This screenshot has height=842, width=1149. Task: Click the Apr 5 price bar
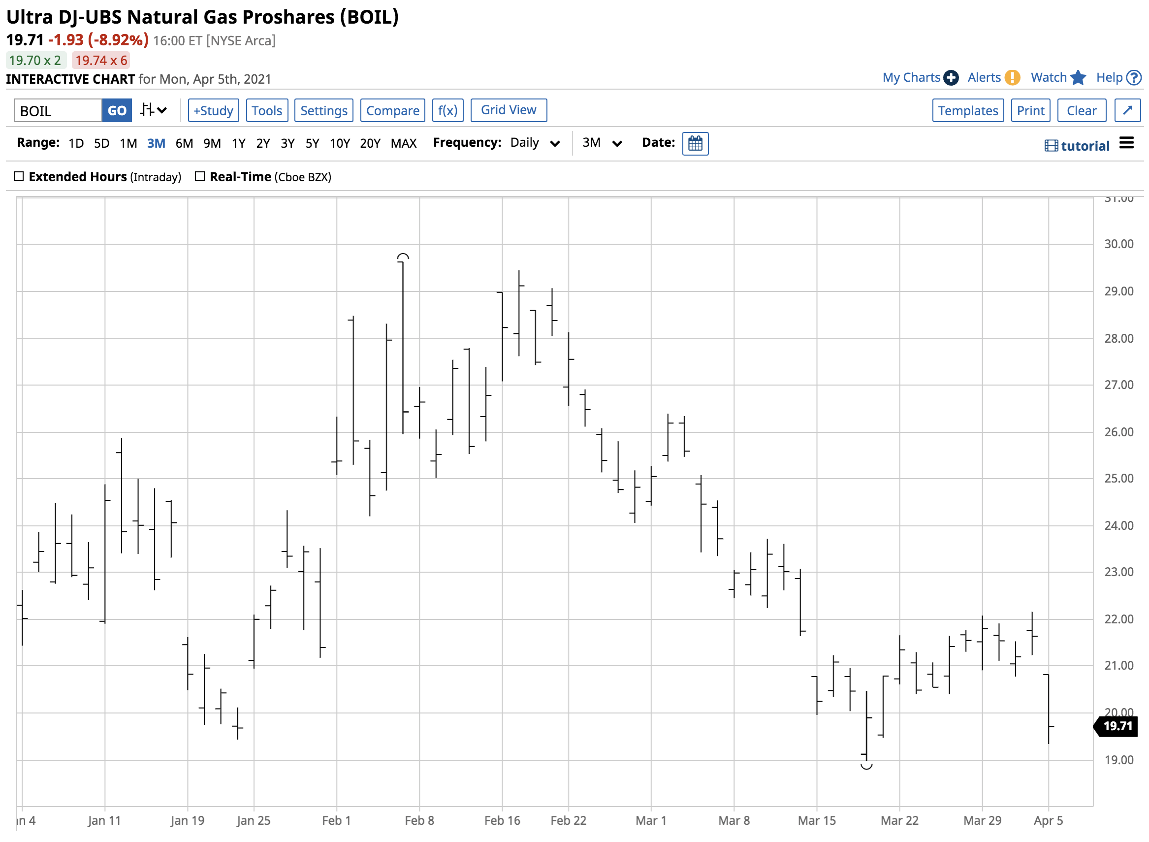1049,709
